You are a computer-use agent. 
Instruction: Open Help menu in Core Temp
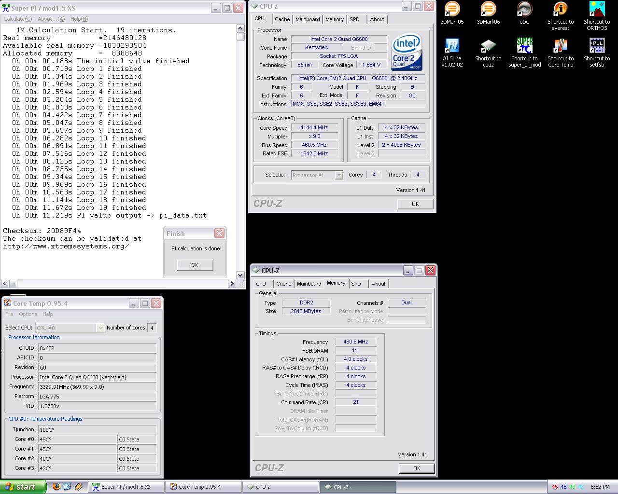pyautogui.click(x=48, y=314)
